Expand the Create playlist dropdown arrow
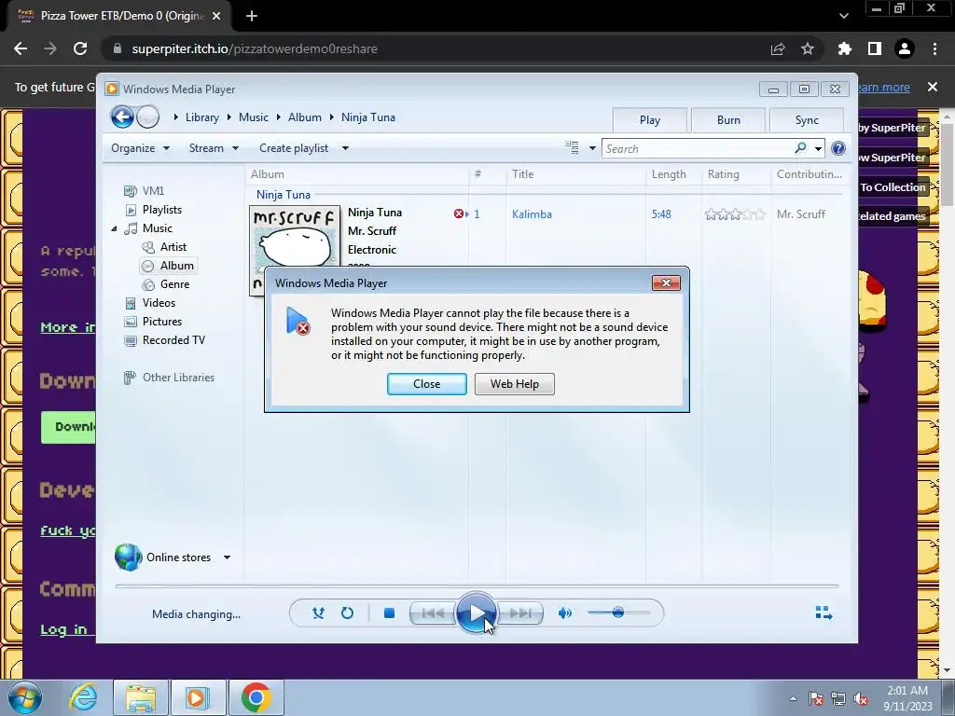955x716 pixels. [345, 148]
